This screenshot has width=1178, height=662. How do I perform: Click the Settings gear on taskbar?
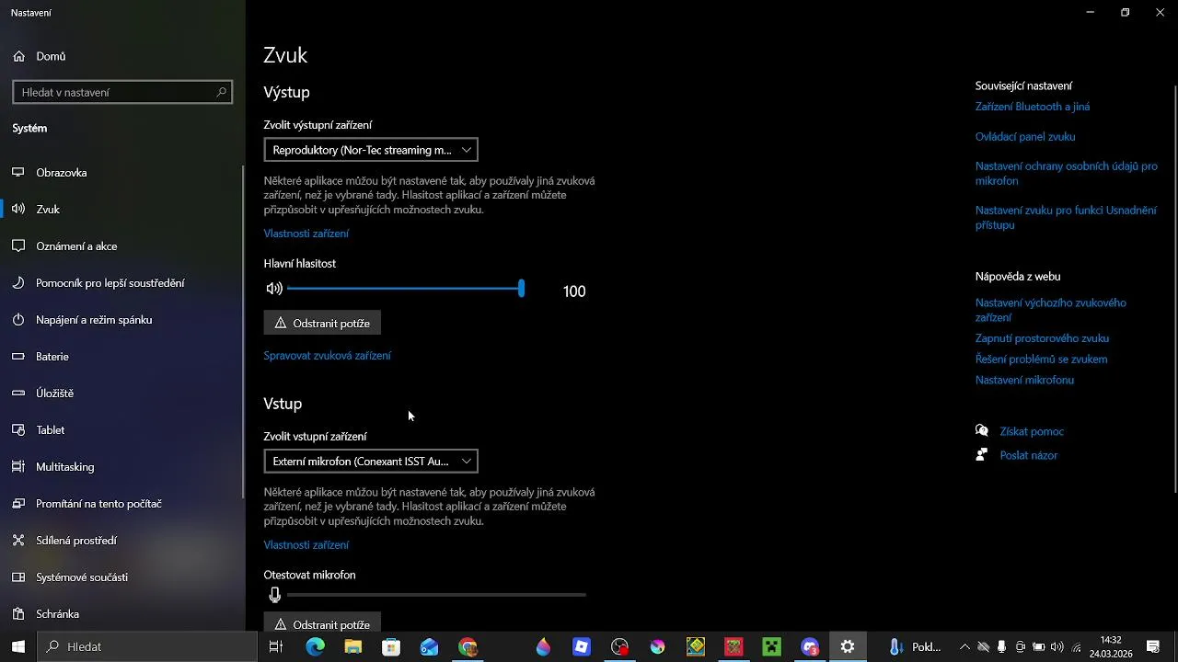click(848, 647)
